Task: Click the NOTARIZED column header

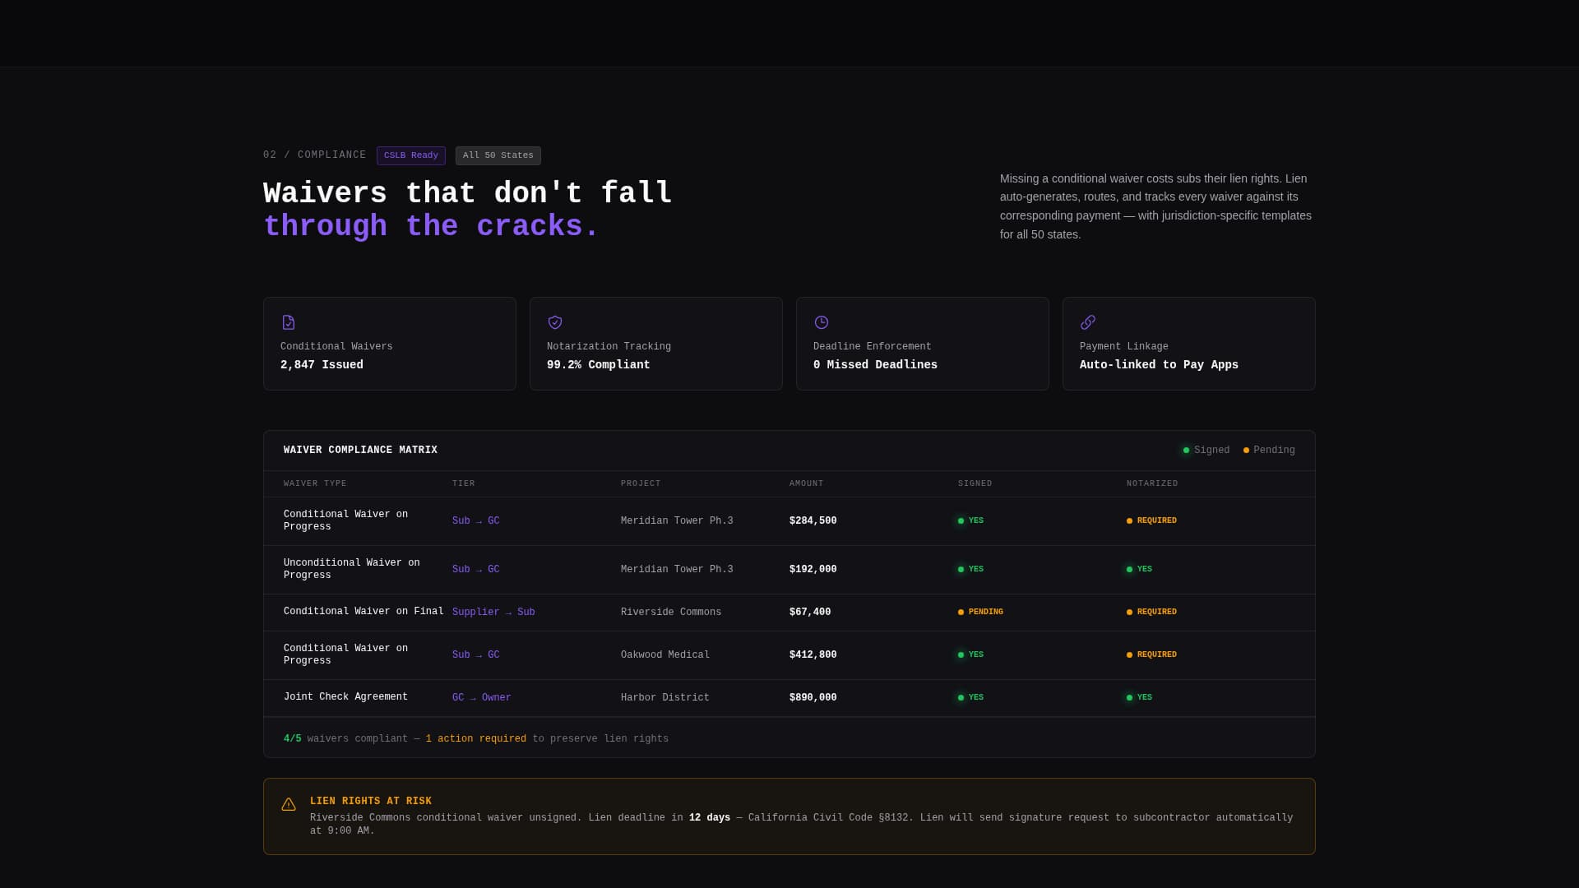Action: [x=1152, y=483]
